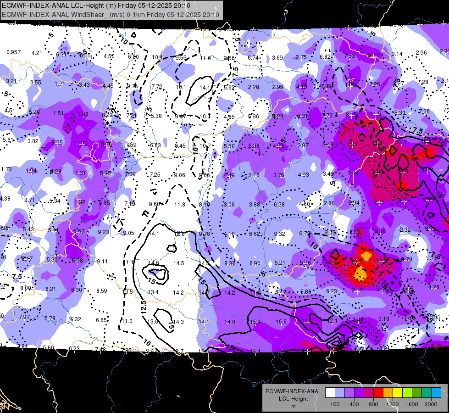Click the wind shear value 2.75
449x413 pixels.
pos(301,57)
